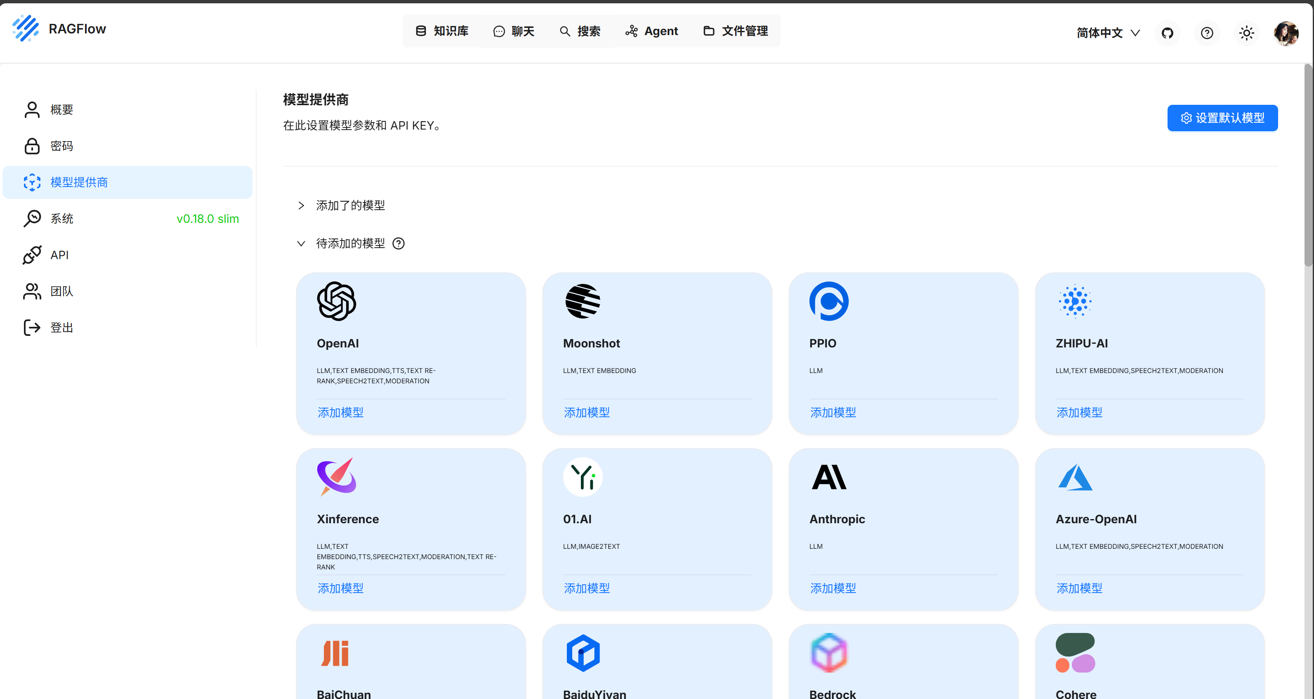Screen dimensions: 1314x699
Task: Click the BaiduYiyan logo icon
Action: point(583,652)
